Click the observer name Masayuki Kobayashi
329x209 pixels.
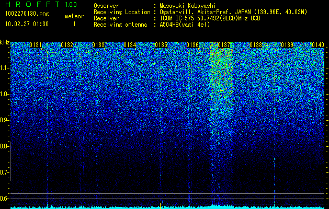coord(188,6)
